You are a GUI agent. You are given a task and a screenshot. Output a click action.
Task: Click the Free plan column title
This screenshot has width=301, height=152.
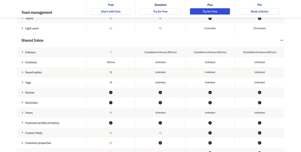click(x=111, y=5)
